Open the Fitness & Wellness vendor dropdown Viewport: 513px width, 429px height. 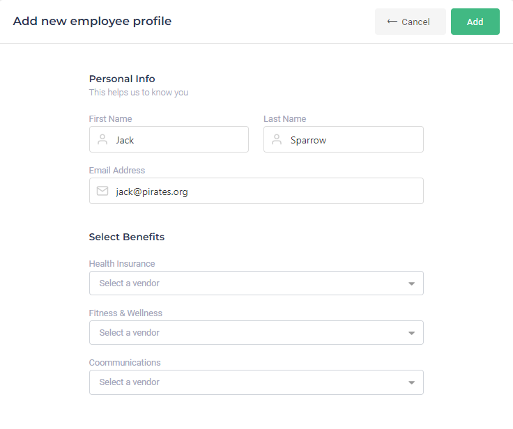click(256, 333)
